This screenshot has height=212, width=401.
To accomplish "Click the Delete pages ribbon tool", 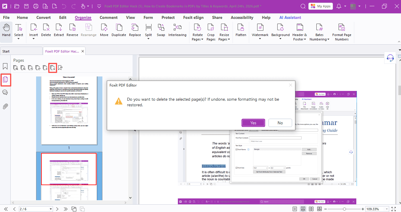I will pos(46,31).
